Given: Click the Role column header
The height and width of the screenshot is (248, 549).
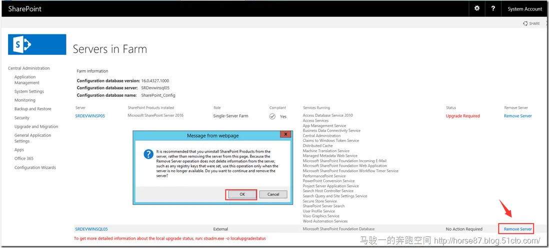Looking at the screenshot, I should tap(217, 108).
